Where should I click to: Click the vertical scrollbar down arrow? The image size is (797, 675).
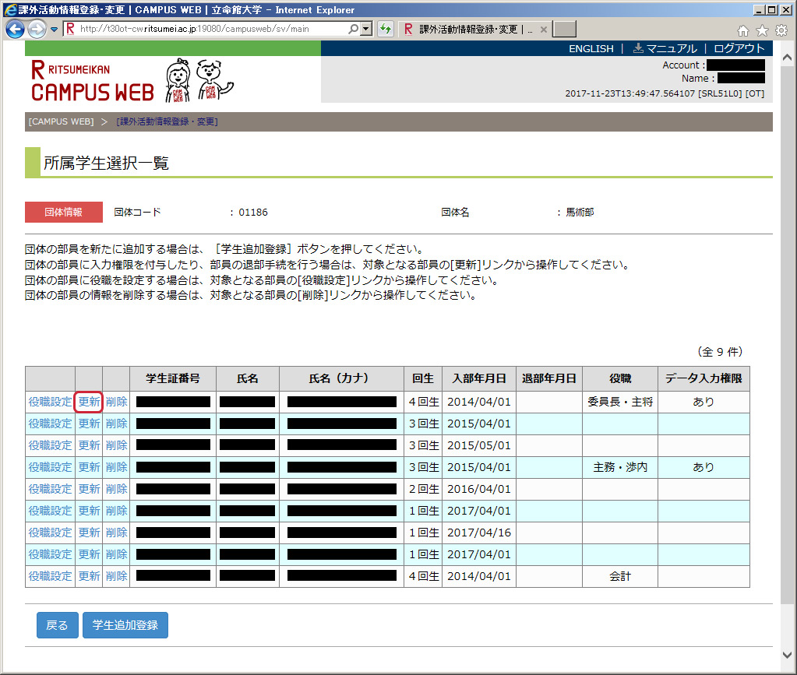[789, 655]
